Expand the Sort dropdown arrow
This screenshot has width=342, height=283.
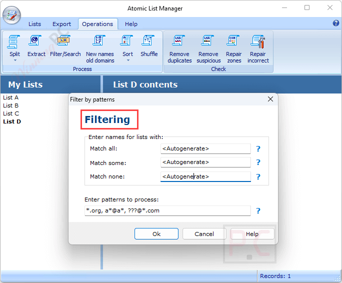128,60
